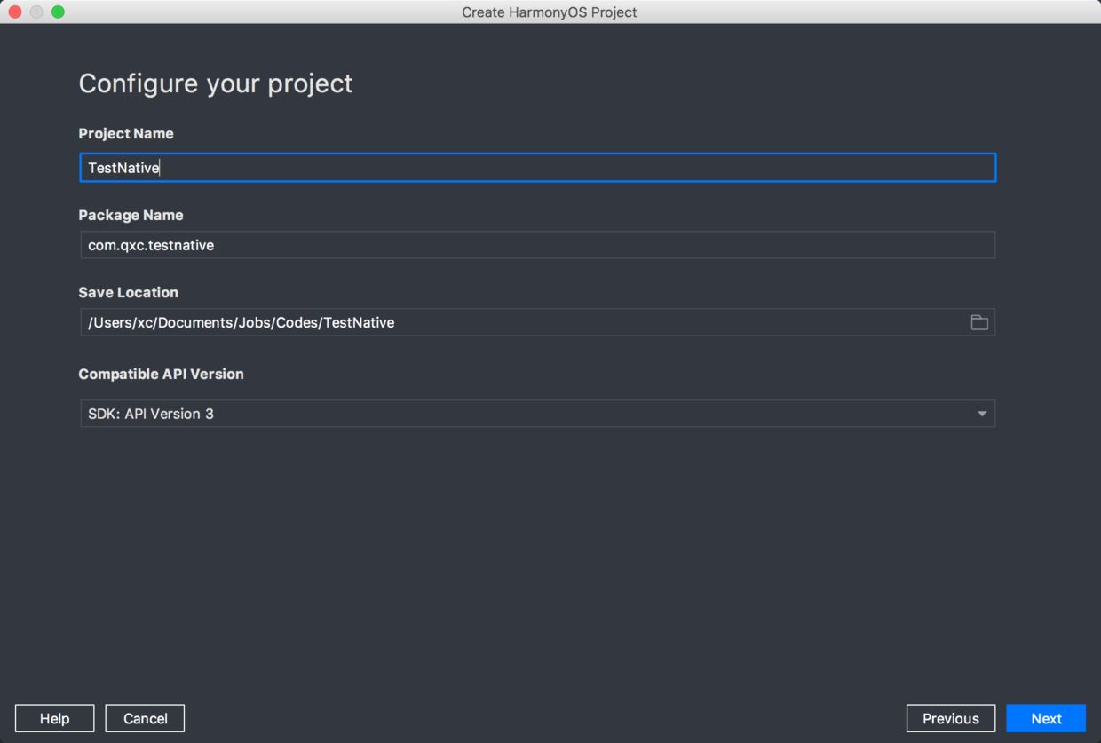Focus the Project Name field containing TestNative
The height and width of the screenshot is (743, 1101).
pos(537,168)
